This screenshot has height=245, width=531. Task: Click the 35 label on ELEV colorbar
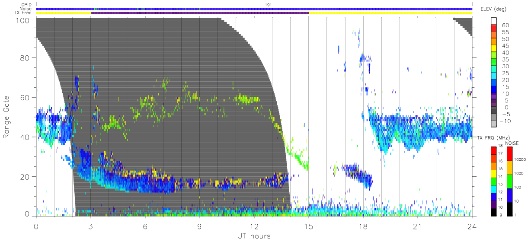click(505, 60)
